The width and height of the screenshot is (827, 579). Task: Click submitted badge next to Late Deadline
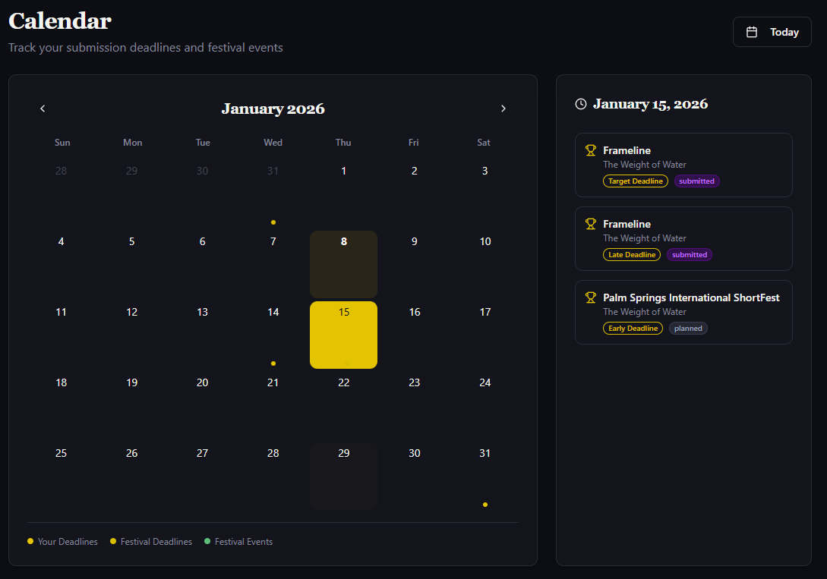tap(689, 254)
